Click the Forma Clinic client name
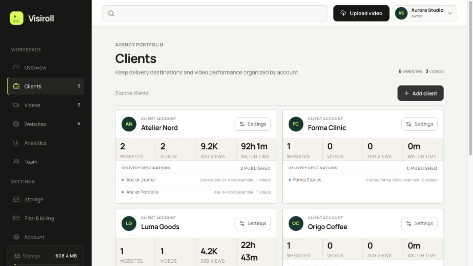The height and width of the screenshot is (266, 473). click(x=327, y=128)
